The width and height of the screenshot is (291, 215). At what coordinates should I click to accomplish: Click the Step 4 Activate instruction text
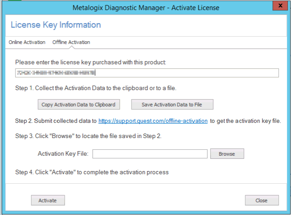point(92,172)
